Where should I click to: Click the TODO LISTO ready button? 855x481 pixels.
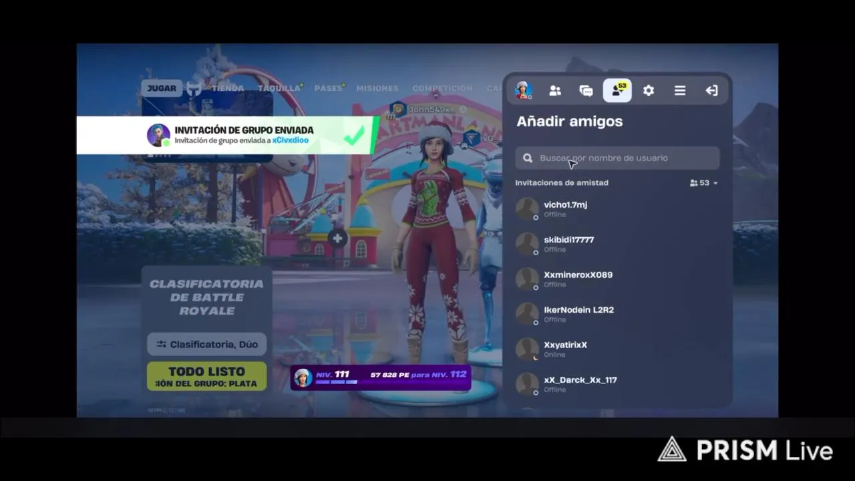pos(207,376)
